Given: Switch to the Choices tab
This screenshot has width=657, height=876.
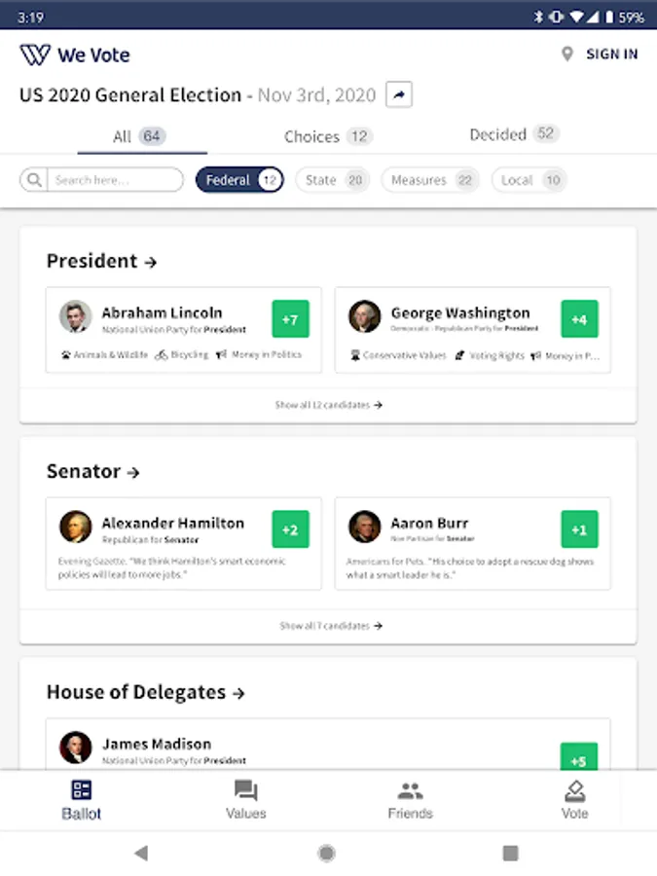Looking at the screenshot, I should pos(327,136).
